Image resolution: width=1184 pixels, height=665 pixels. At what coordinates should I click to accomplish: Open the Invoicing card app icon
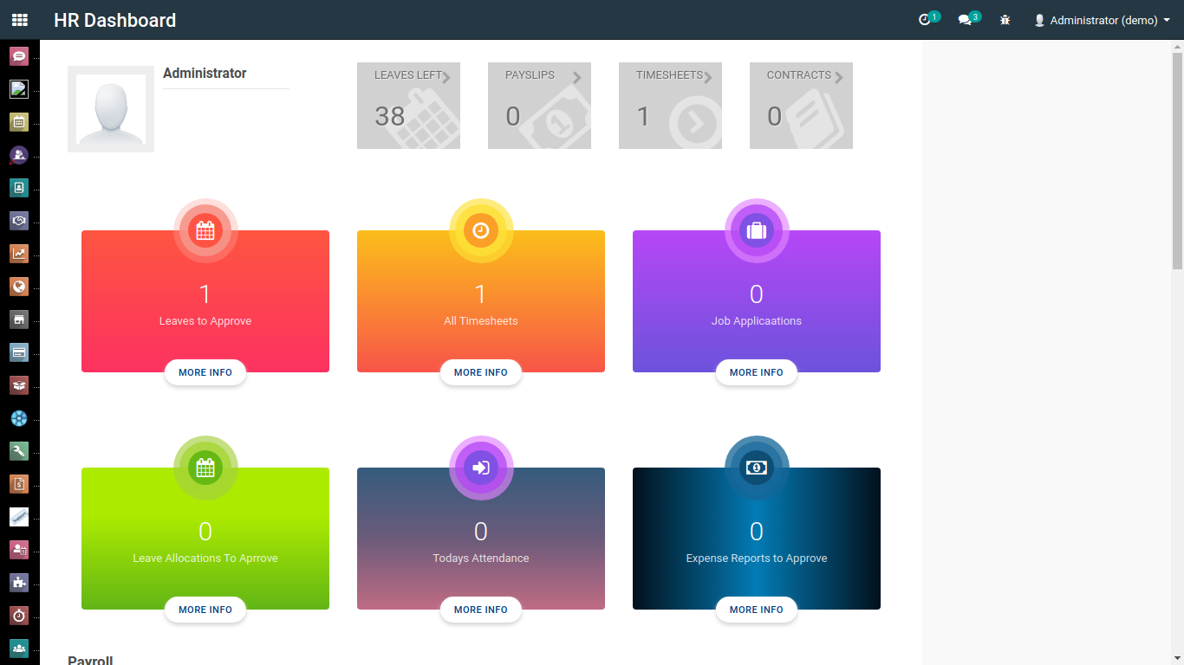19,352
